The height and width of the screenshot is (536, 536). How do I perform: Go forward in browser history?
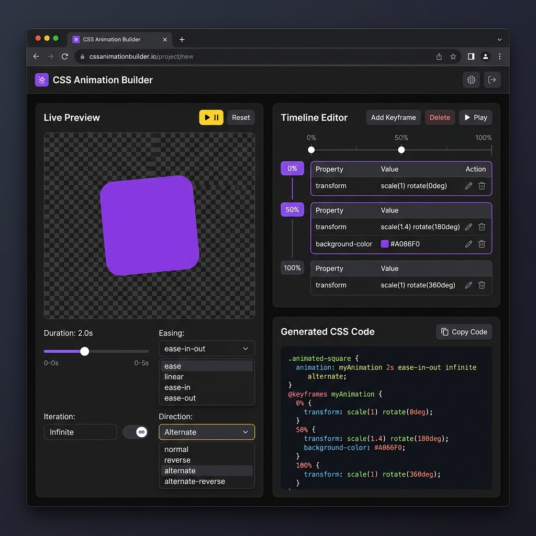coord(50,57)
